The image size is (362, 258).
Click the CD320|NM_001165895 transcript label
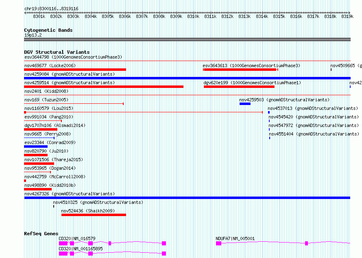(x=81, y=249)
